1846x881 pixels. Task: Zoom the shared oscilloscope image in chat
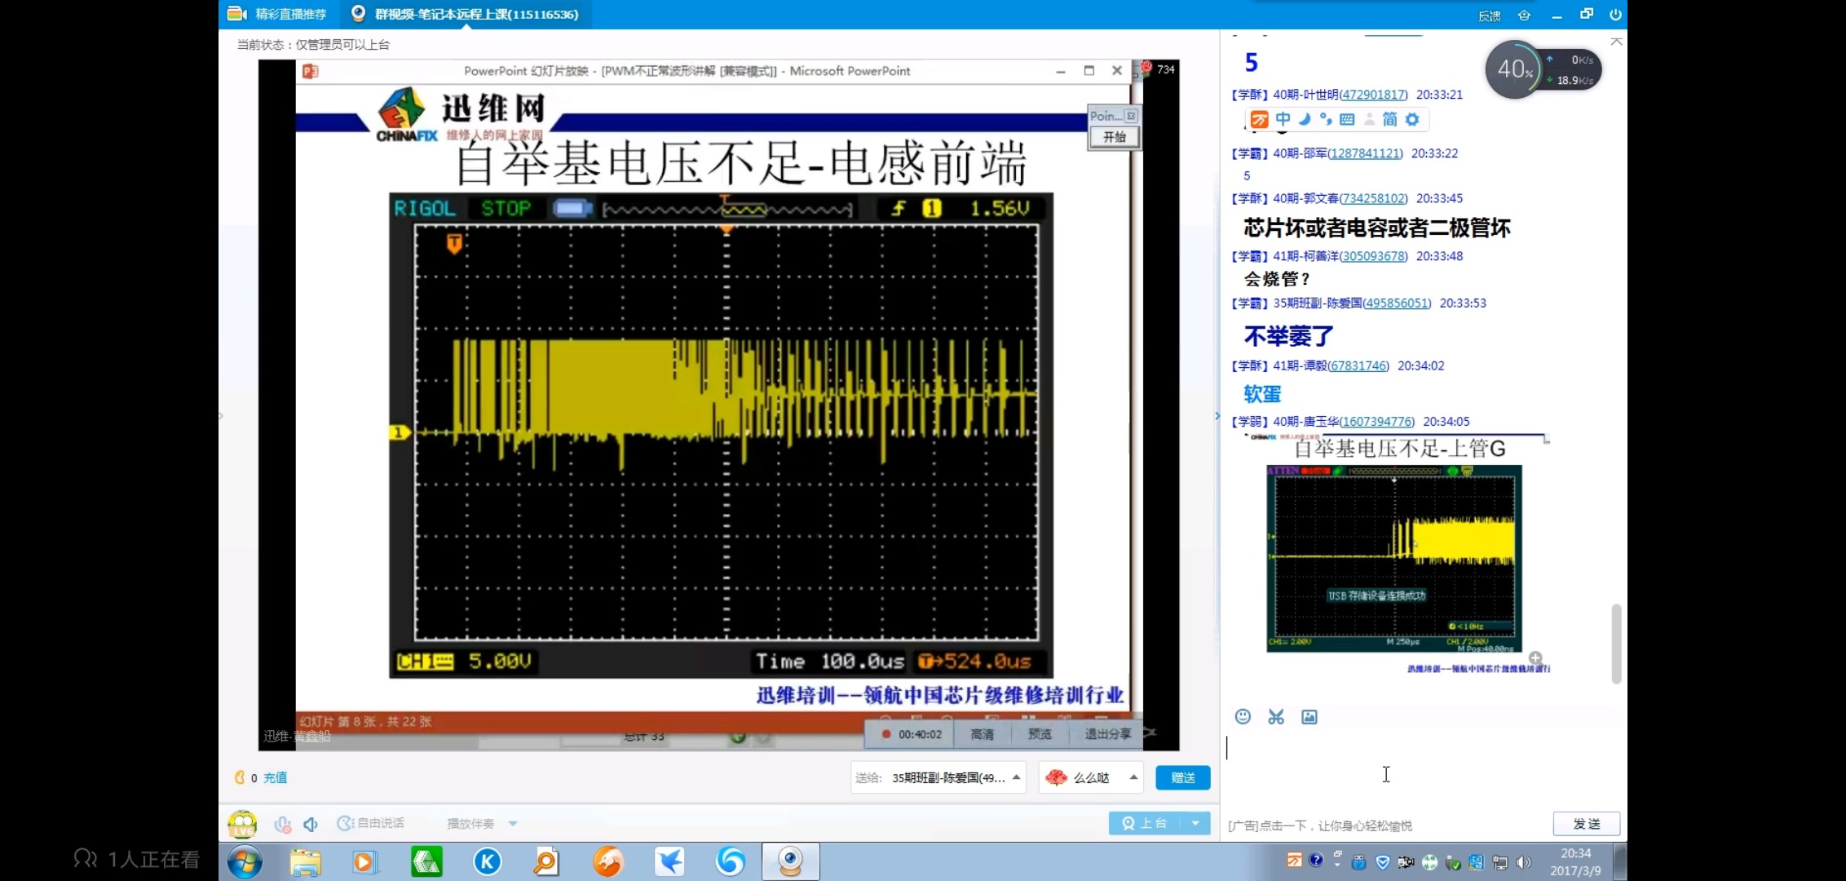1535,657
